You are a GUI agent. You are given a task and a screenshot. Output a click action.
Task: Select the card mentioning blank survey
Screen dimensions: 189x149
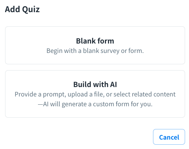point(95,45)
